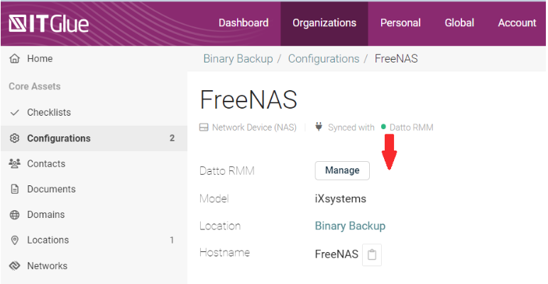This screenshot has height=284, width=548.
Task: Copy hostname with the clipboard icon
Action: tap(372, 255)
